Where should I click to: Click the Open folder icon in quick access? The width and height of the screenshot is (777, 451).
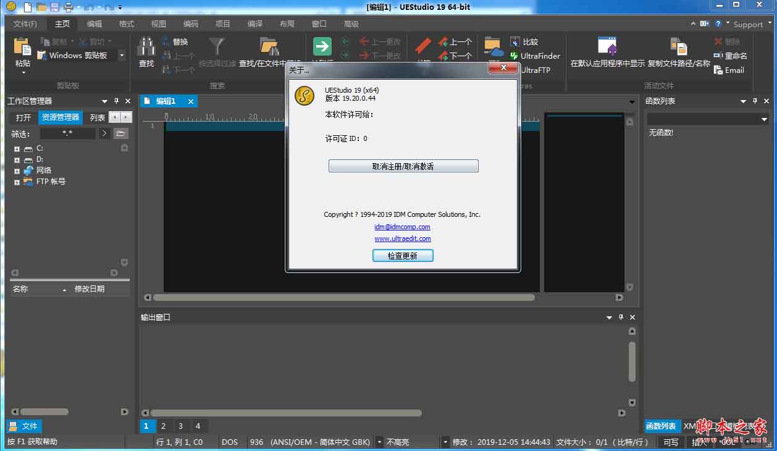click(41, 7)
